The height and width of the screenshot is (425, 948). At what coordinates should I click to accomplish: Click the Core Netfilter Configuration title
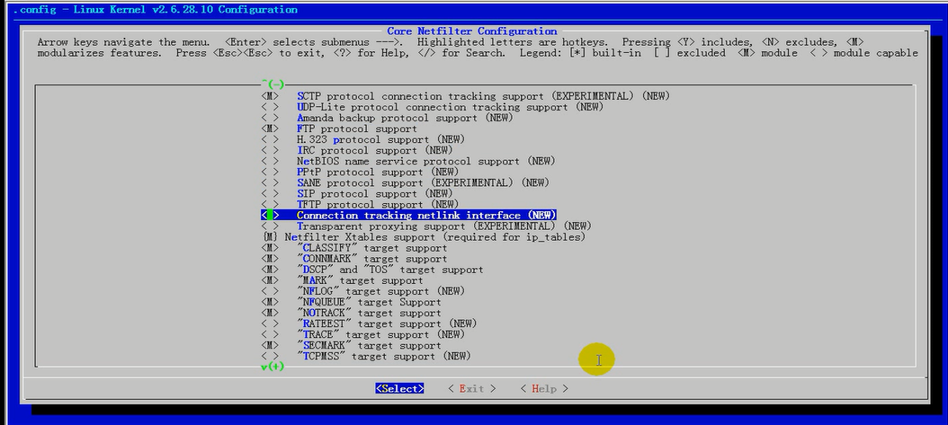472,31
